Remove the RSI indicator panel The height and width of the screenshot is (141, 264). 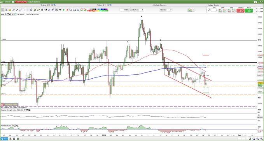click(x=29, y=110)
